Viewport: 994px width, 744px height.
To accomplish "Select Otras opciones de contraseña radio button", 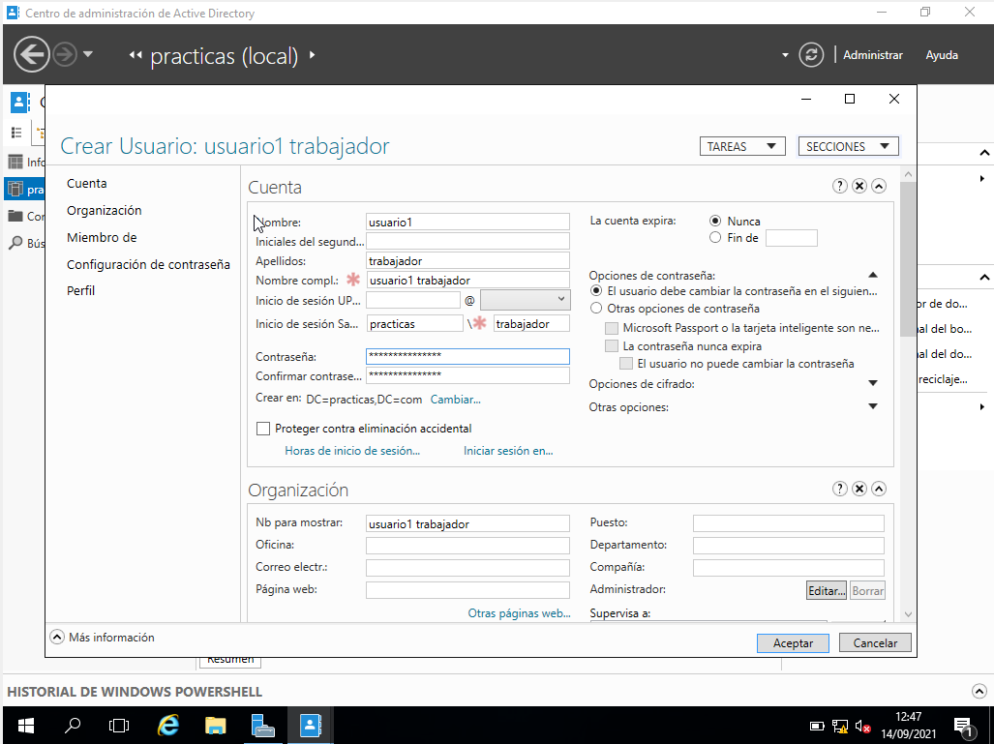I will pos(596,309).
